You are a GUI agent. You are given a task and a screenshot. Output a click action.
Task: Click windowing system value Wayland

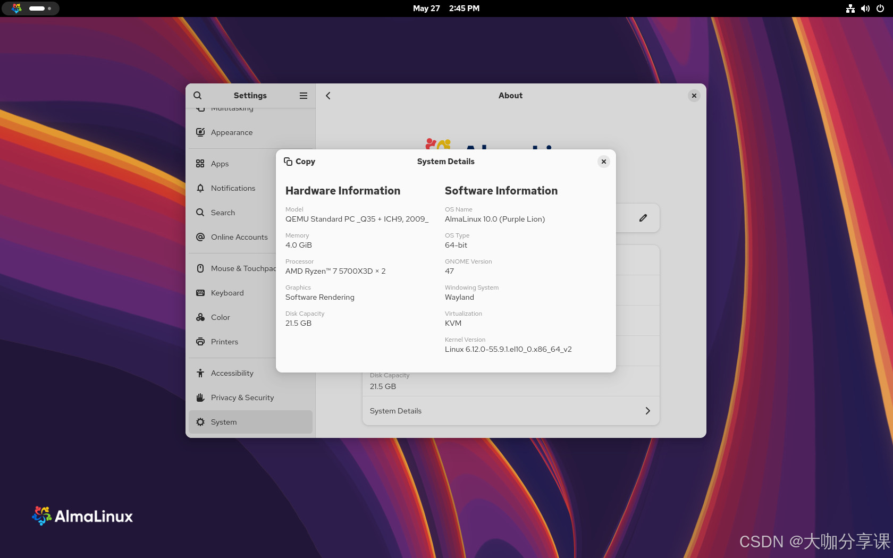[x=459, y=297]
